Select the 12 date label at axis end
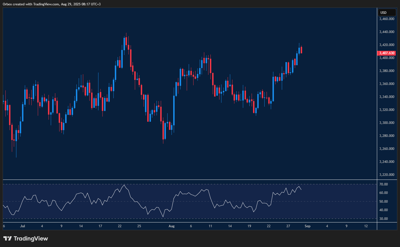Screen dimensions: 400x247 click(366, 226)
